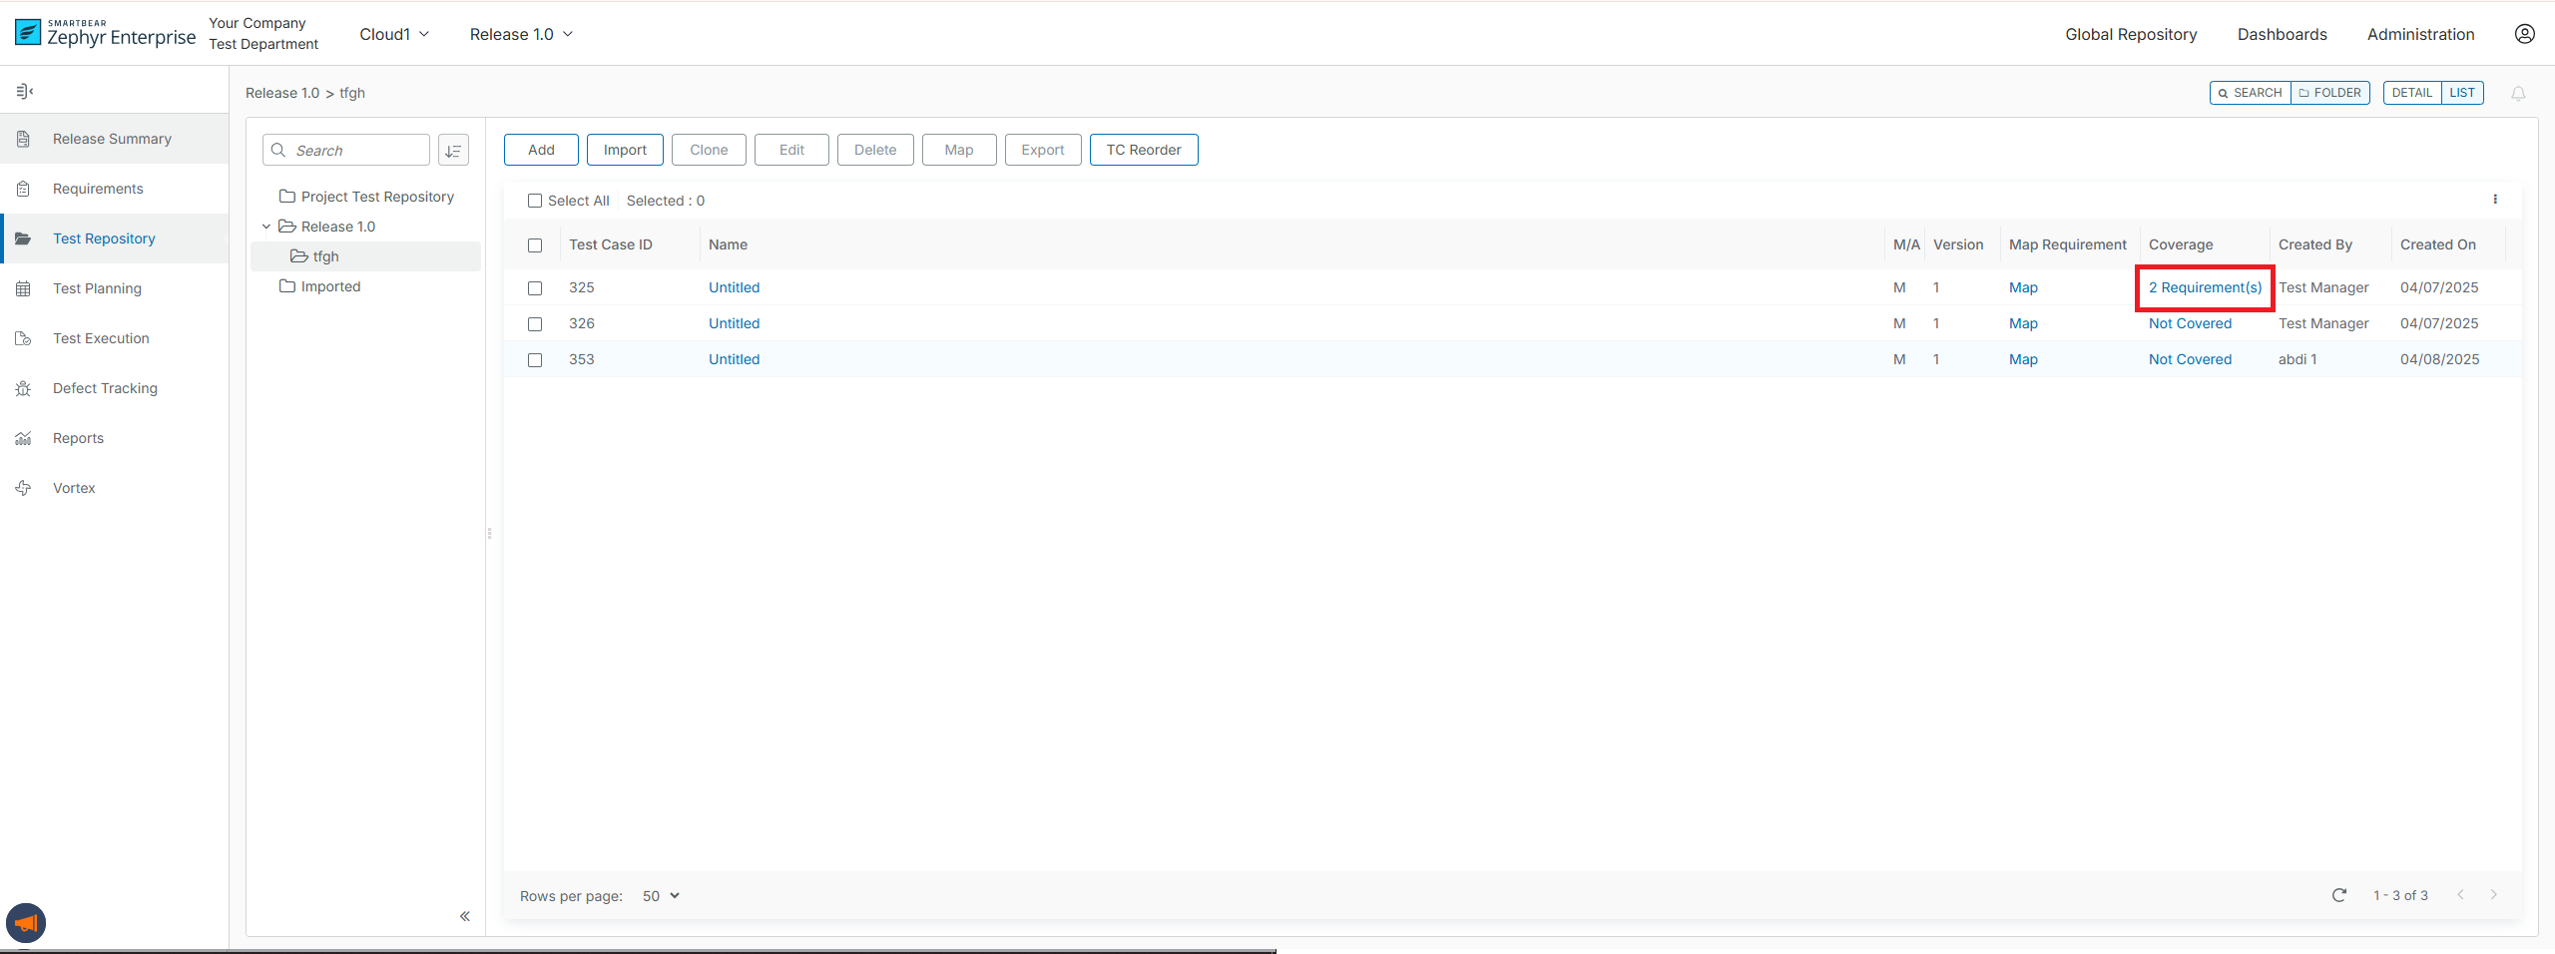Open the Release 1.0 dropdown in header
Screen dimensions: 2555x954
[x=521, y=34]
